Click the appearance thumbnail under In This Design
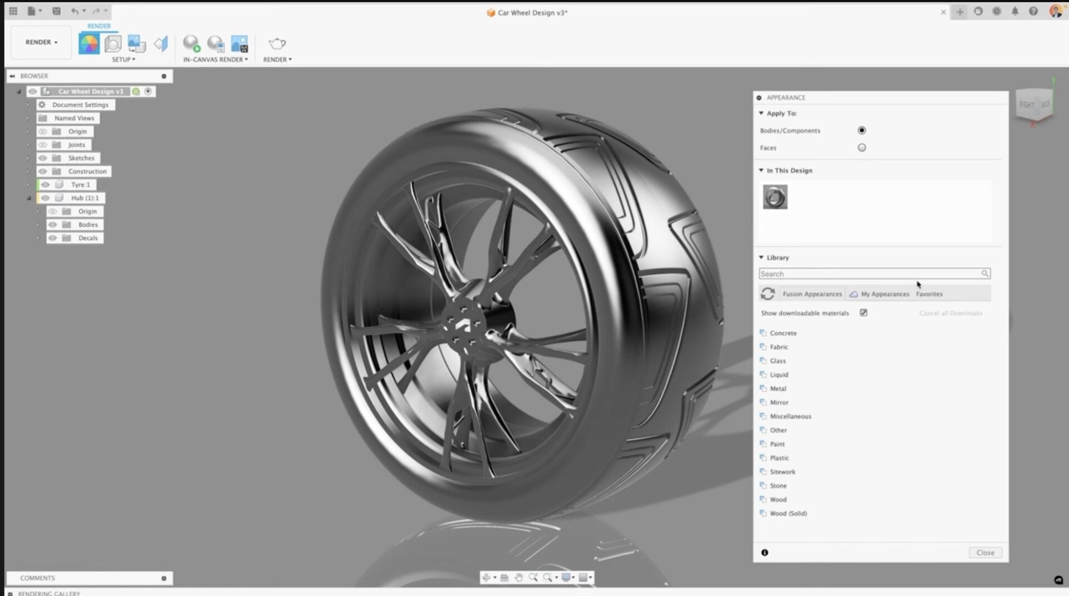1069x596 pixels. pos(775,197)
